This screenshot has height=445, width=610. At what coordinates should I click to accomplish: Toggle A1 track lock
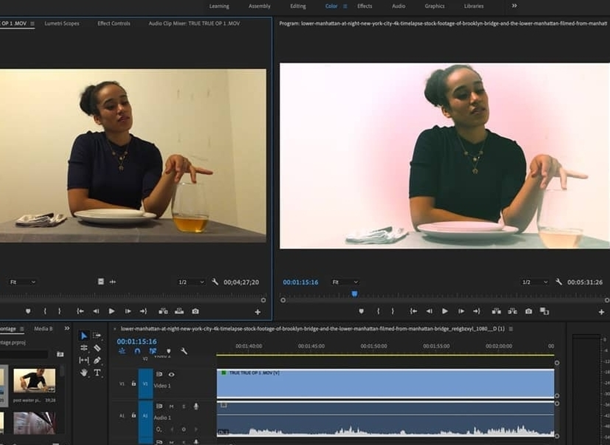pos(134,415)
